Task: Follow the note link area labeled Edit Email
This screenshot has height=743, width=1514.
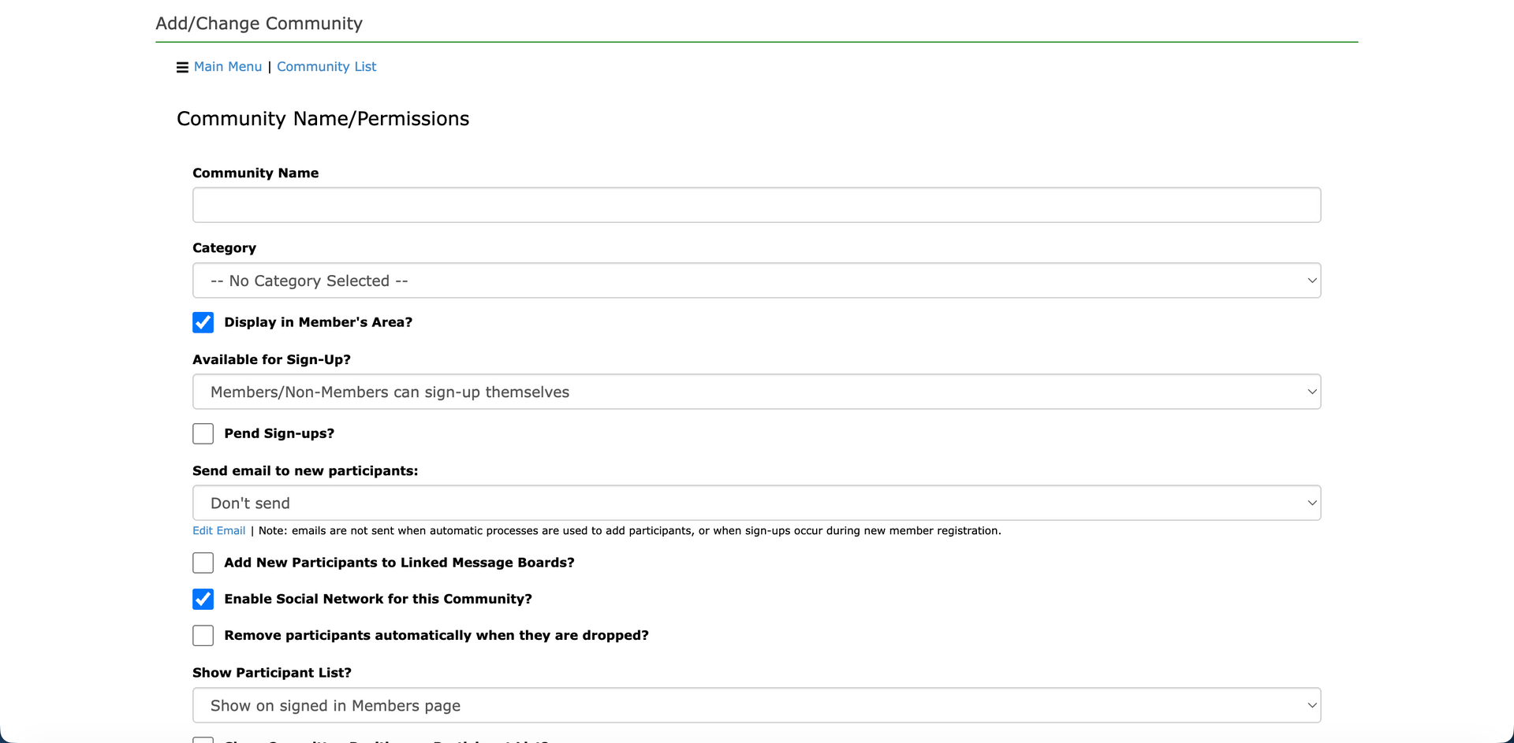Action: click(218, 530)
